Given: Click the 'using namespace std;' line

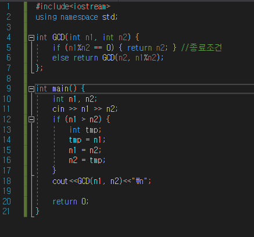Looking at the screenshot, I should pos(77,17).
